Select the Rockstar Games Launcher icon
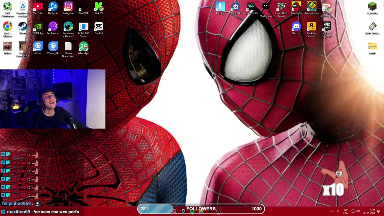Image resolution: width=384 pixels, height=216 pixels. [311, 30]
